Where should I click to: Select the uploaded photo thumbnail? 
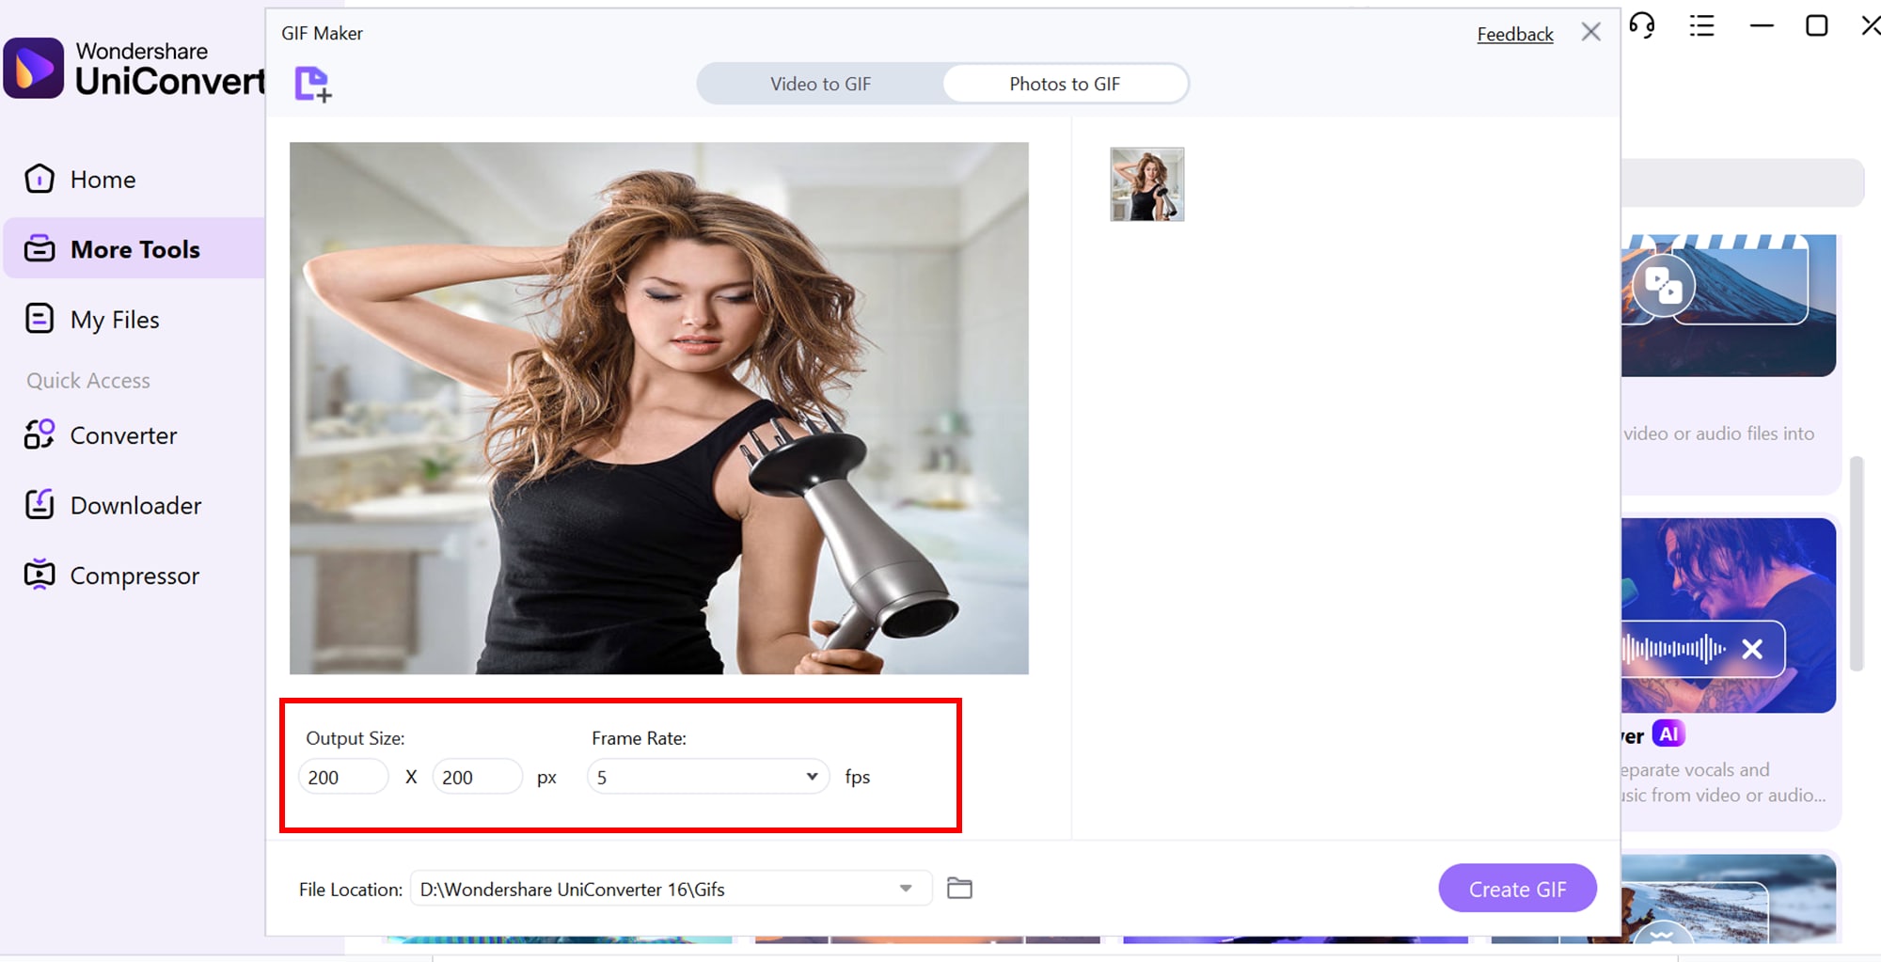coord(1147,184)
